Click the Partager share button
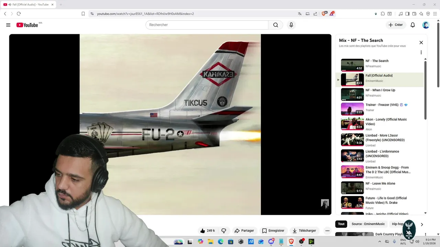This screenshot has width=440, height=247. [244, 231]
